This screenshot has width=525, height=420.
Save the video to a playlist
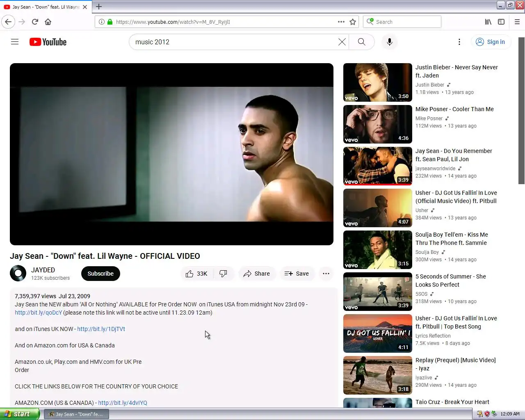click(297, 274)
